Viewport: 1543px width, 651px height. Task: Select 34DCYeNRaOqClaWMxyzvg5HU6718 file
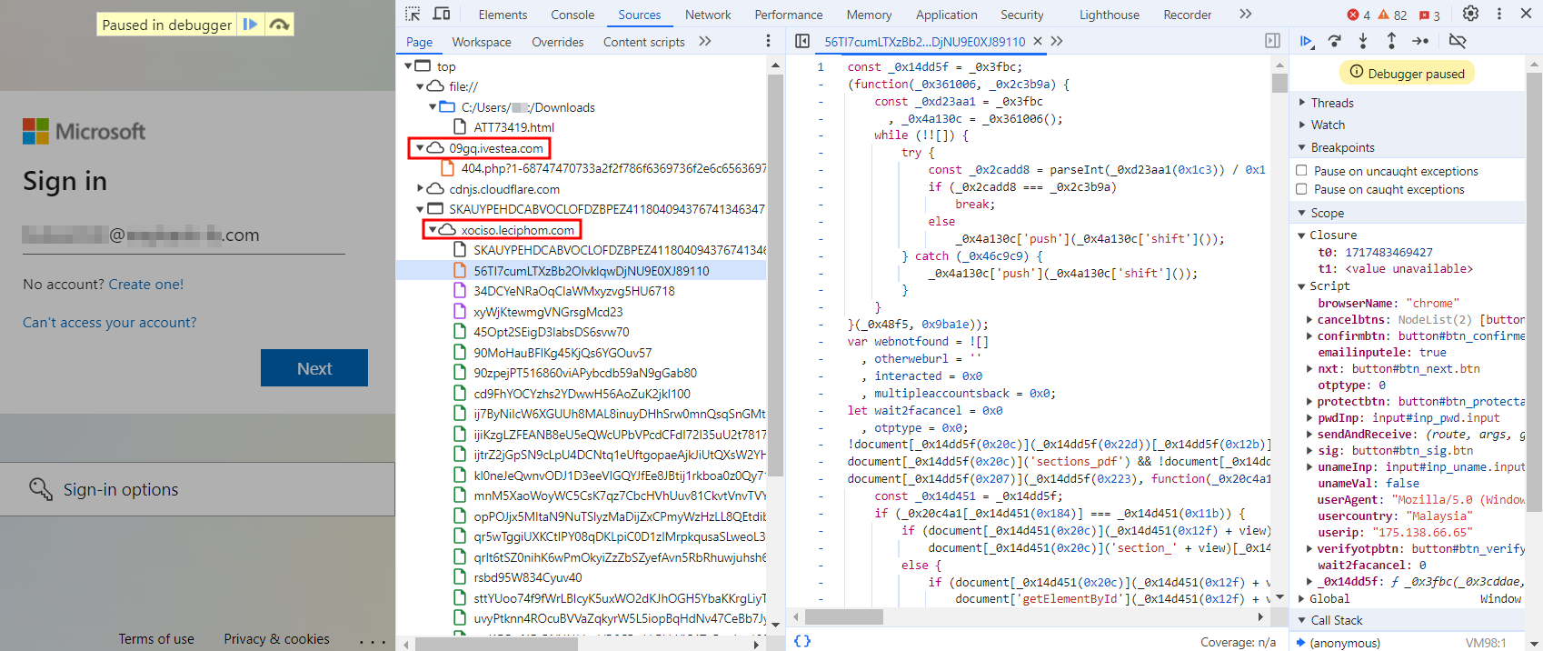pos(573,291)
